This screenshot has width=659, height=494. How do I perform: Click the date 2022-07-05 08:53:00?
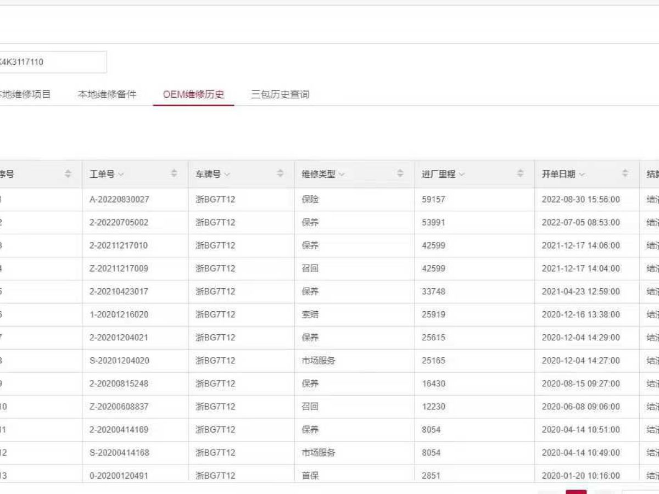581,222
